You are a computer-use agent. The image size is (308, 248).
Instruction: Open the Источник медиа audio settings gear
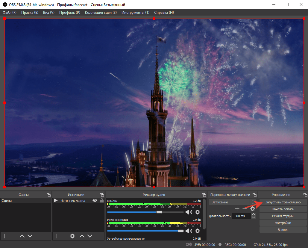(198, 231)
